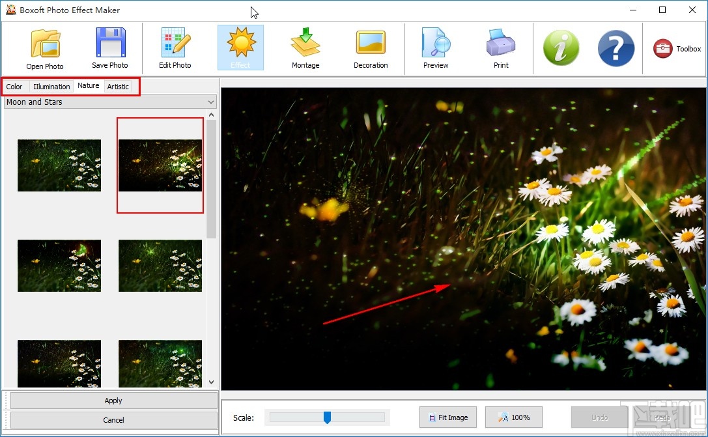Open help with blue question mark icon
The height and width of the screenshot is (437, 708).
(616, 48)
